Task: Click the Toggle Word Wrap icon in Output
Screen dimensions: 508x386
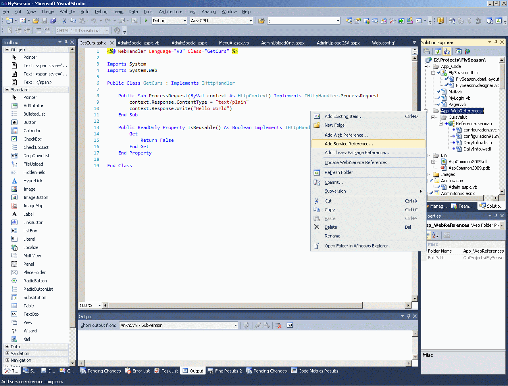Action: click(x=290, y=325)
